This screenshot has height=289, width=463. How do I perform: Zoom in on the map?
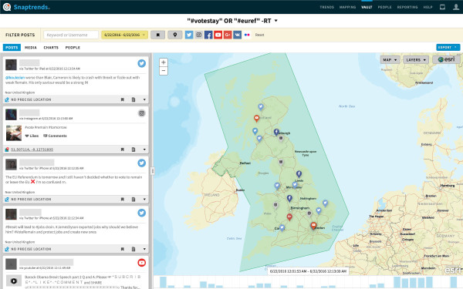[x=164, y=62]
